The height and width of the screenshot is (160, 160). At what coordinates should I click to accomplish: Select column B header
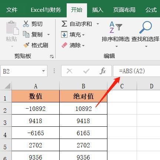(x=83, y=86)
